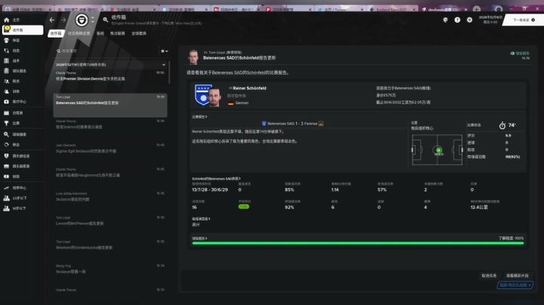Open the 俱乐部信息 club info sidebar icon
The width and height of the screenshot is (544, 305).
6,156
